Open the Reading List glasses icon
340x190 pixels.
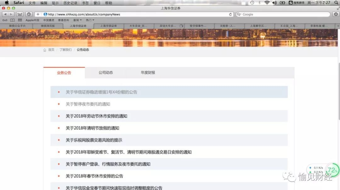tap(5, 20)
